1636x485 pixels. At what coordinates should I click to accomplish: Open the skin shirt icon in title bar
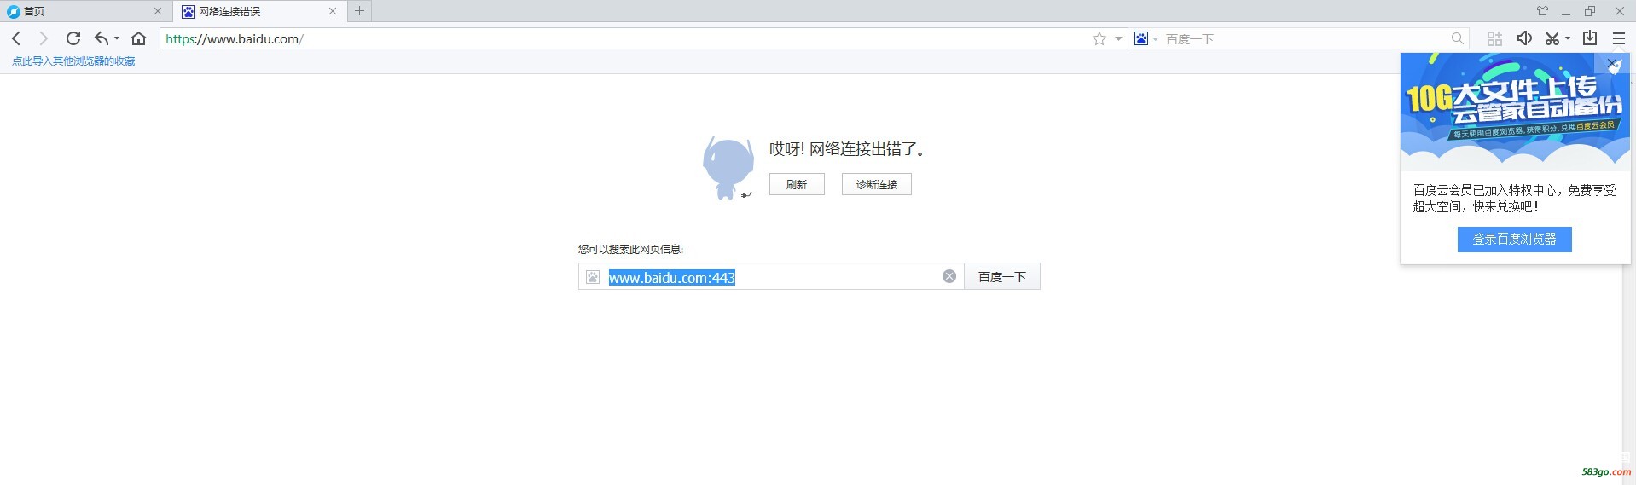[1542, 11]
